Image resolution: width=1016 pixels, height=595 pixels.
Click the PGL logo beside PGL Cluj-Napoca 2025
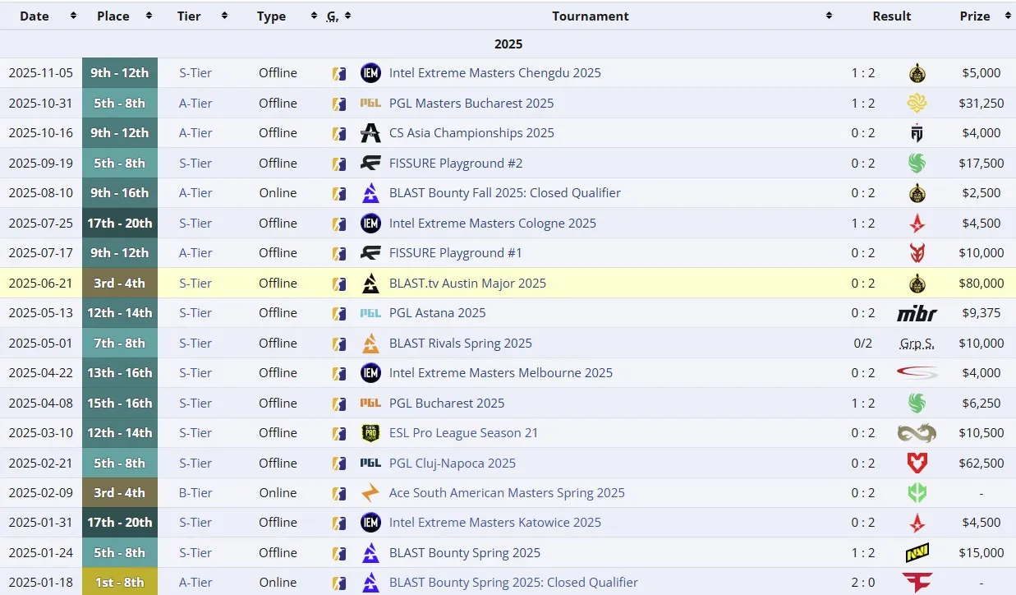pyautogui.click(x=370, y=464)
